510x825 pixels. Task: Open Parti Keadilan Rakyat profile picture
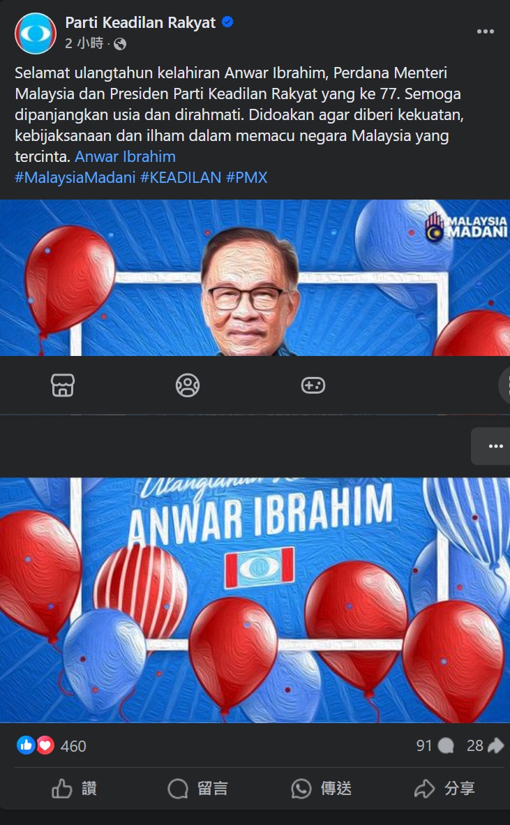click(x=35, y=33)
